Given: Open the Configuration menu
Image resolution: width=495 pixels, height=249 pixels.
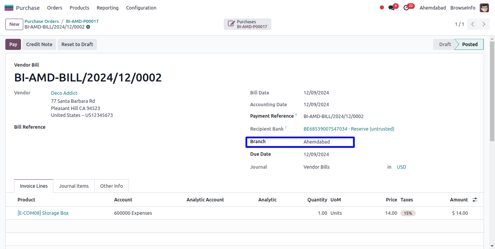Looking at the screenshot, I should [141, 8].
